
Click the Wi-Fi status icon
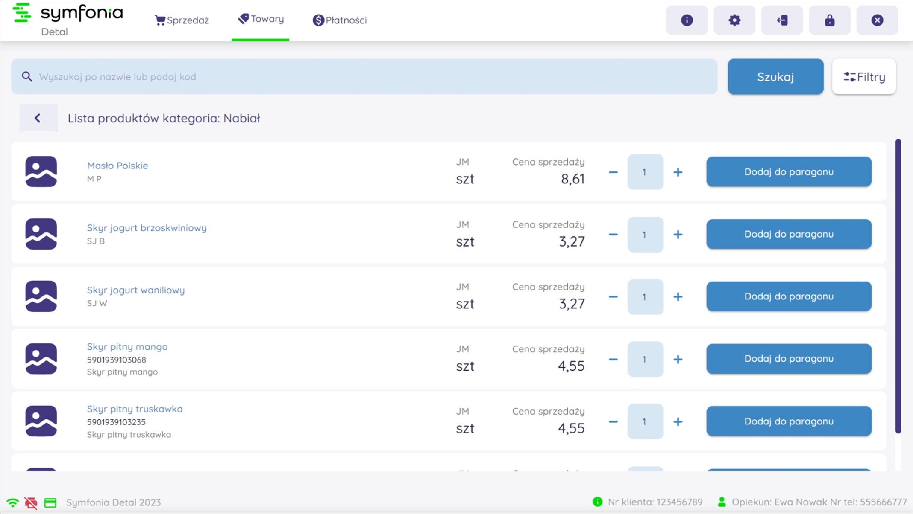[x=13, y=503]
